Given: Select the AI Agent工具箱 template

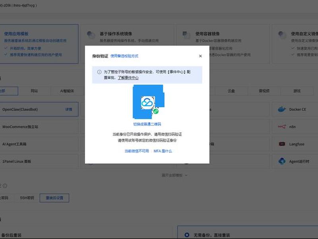Looking at the screenshot, I should [39, 144].
